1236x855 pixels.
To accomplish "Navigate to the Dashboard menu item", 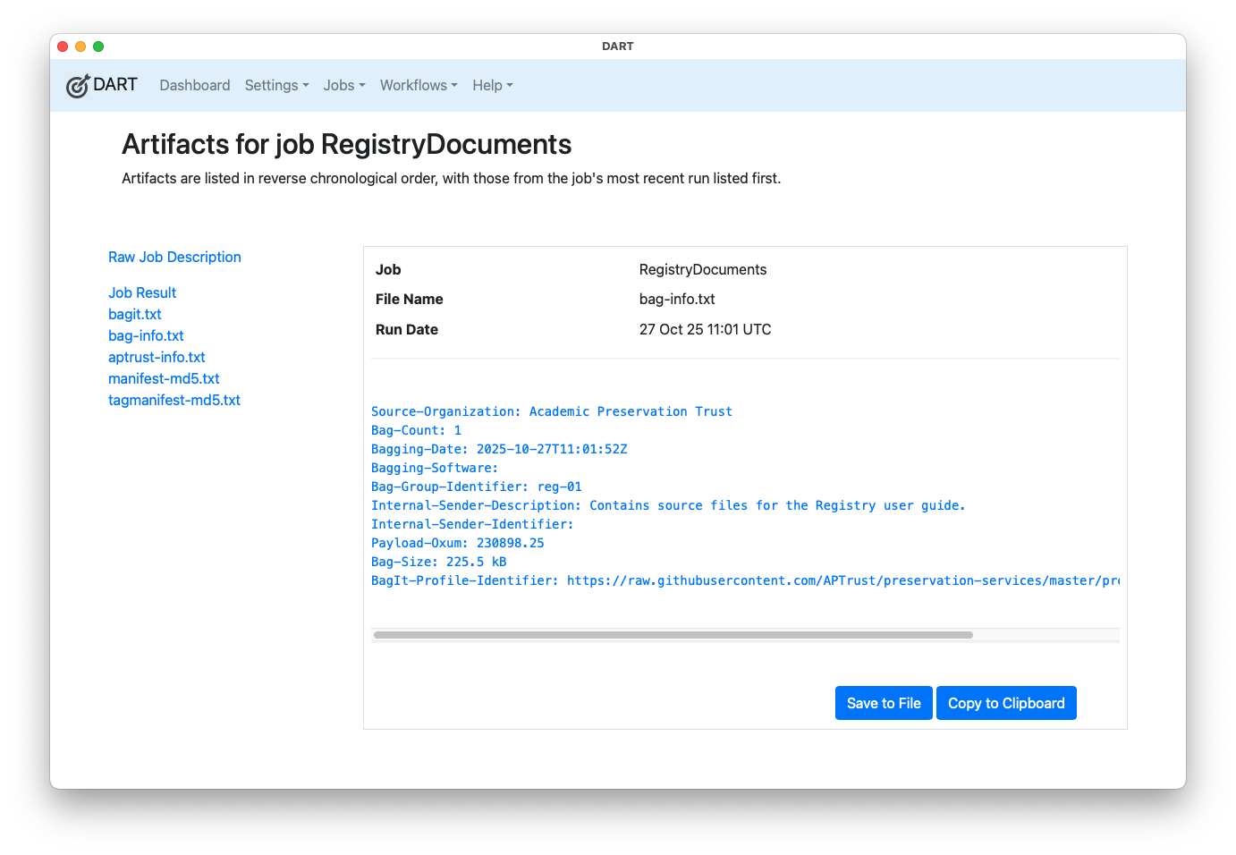I will coord(194,85).
